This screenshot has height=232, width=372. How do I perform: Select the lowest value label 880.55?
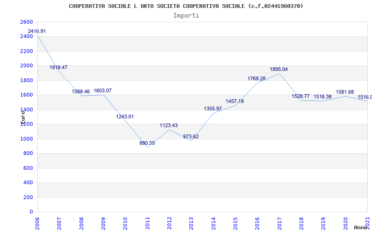147,143
